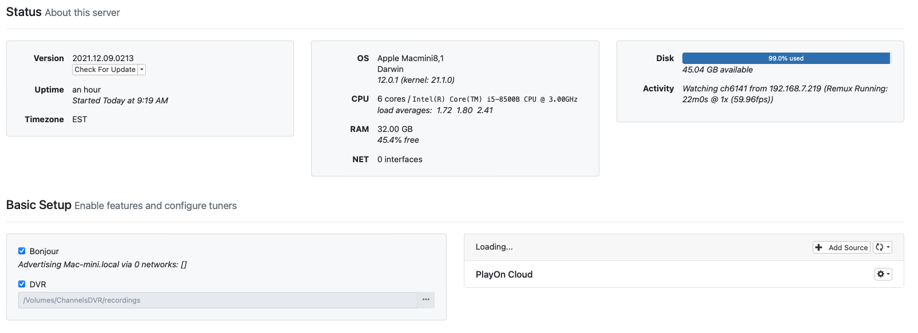This screenshot has width=918, height=333.
Task: Click the Basic Setup section heading
Action: 39,205
